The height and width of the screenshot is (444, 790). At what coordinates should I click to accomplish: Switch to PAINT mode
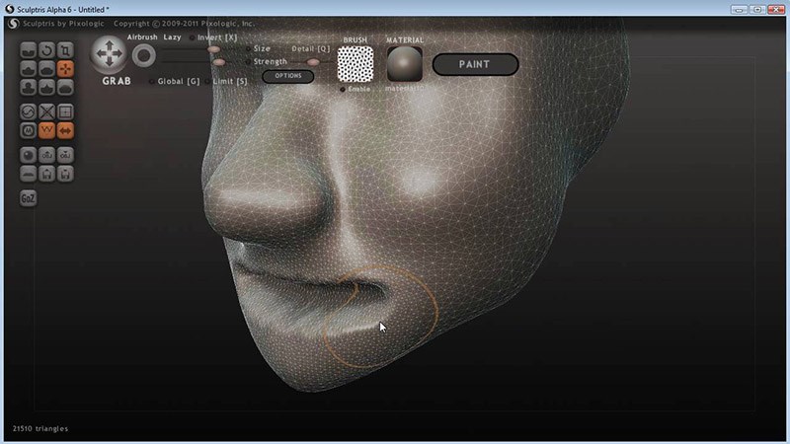(475, 65)
